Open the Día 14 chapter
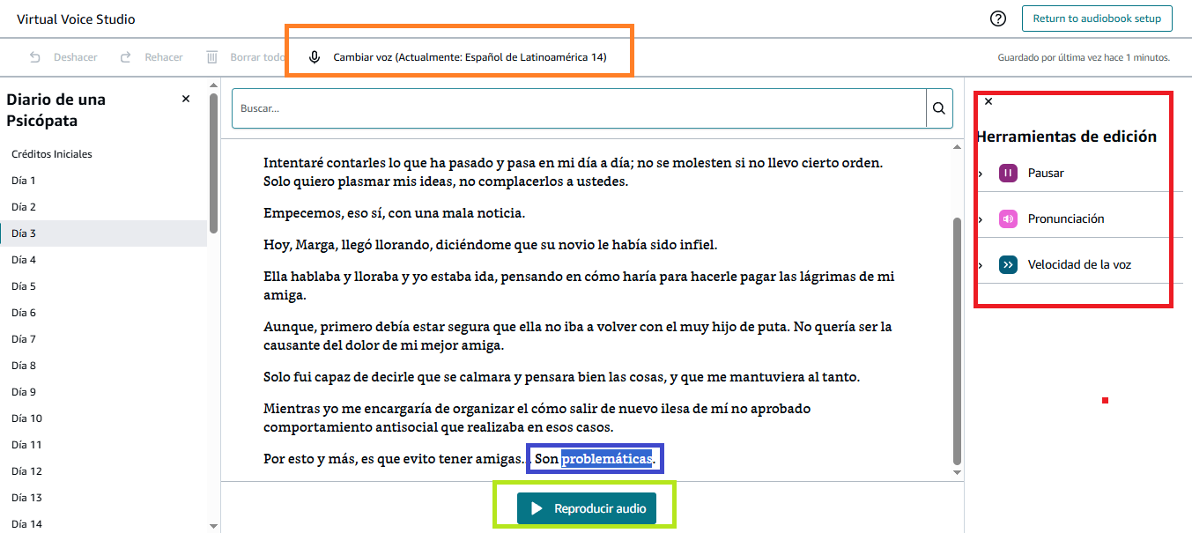This screenshot has height=533, width=1192. click(26, 524)
